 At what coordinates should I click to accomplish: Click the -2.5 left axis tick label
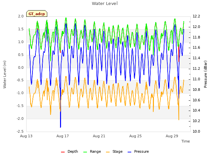pos(20,131)
